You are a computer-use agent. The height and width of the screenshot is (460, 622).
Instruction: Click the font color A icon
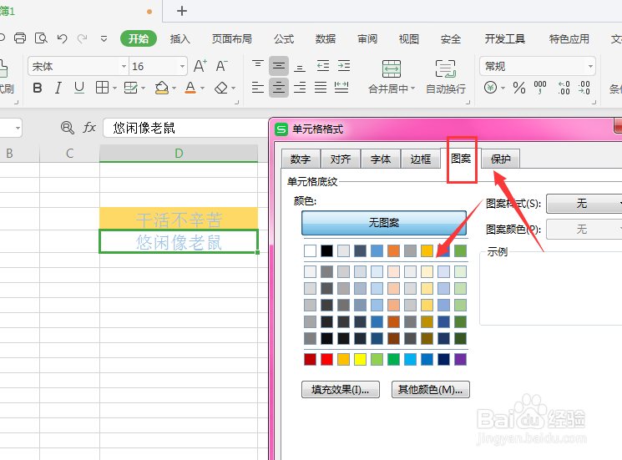[190, 88]
